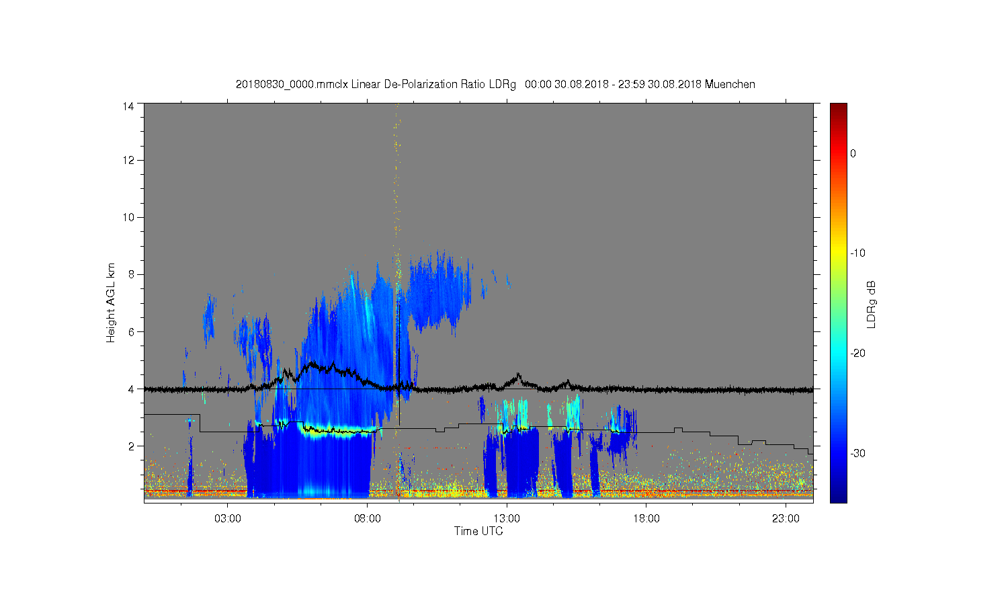Click the colorbar value -10 label

(857, 253)
